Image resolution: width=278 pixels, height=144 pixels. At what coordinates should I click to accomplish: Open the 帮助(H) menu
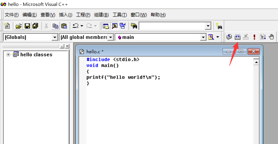click(158, 15)
